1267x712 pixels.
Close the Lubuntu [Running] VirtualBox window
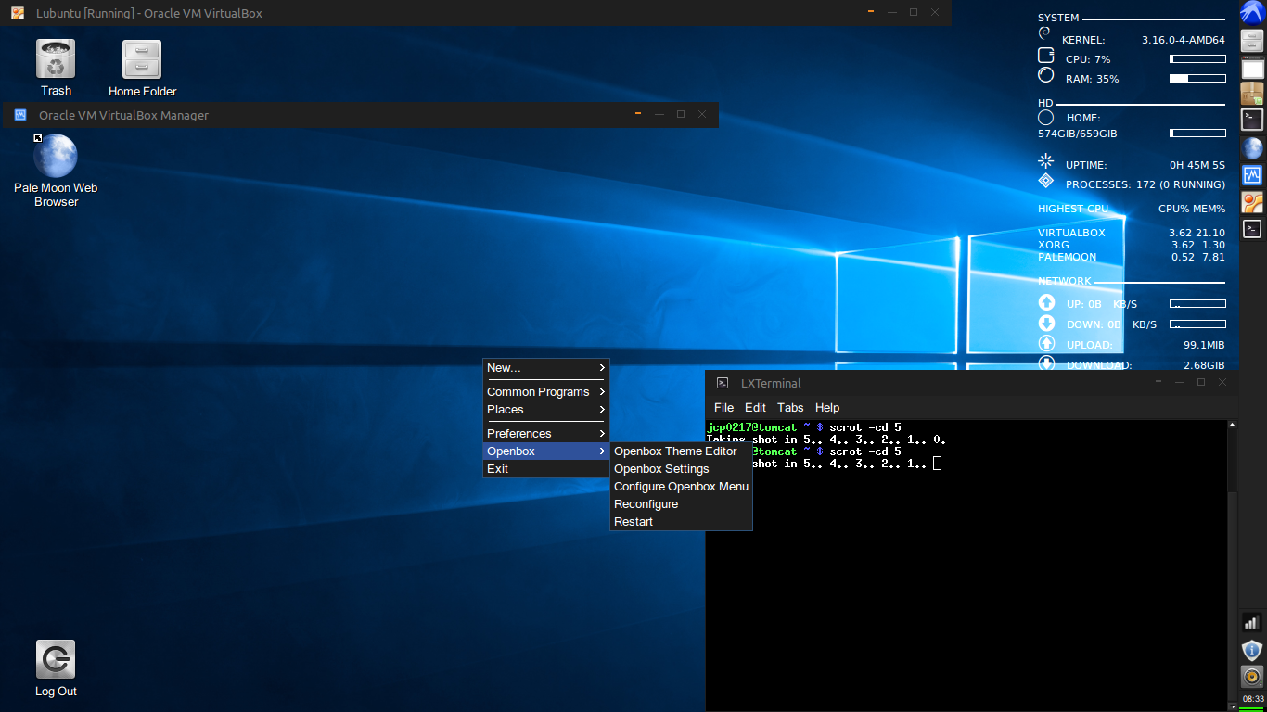pyautogui.click(x=935, y=12)
